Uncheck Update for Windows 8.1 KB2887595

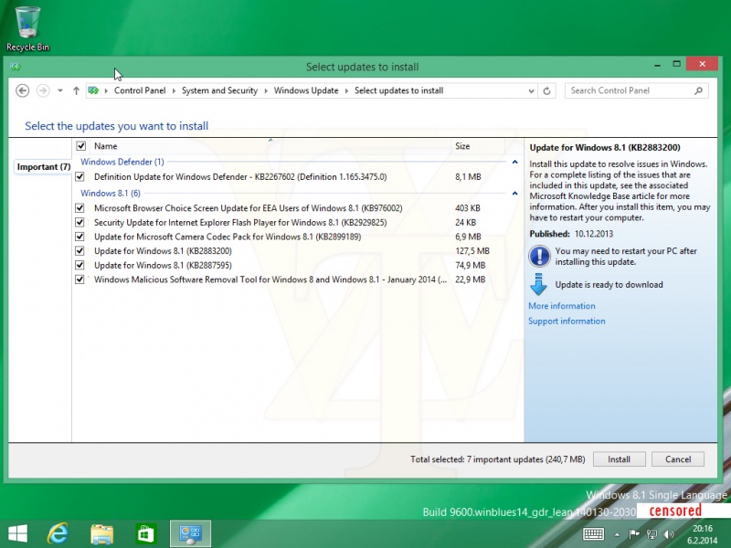coord(79,265)
